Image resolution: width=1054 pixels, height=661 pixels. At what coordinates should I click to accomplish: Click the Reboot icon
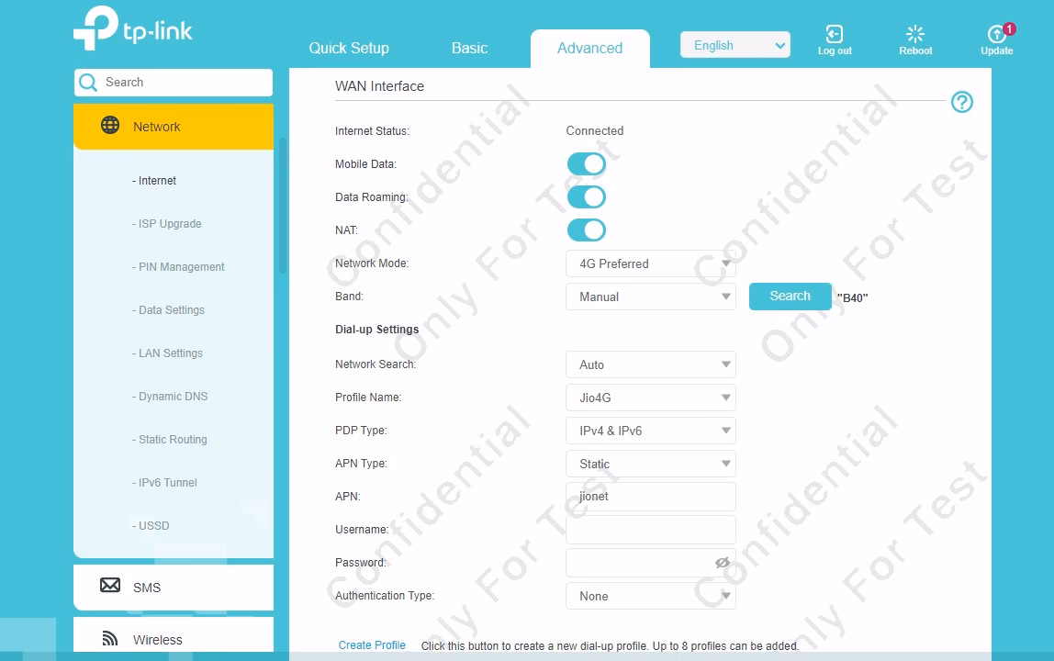click(x=914, y=34)
